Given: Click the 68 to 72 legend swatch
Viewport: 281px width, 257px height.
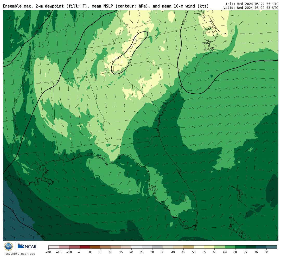Looking at the screenshot, I should click(x=240, y=247).
